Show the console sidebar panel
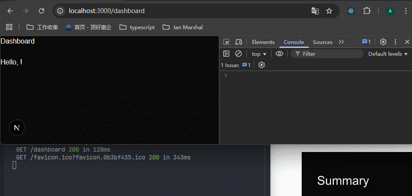 (226, 54)
